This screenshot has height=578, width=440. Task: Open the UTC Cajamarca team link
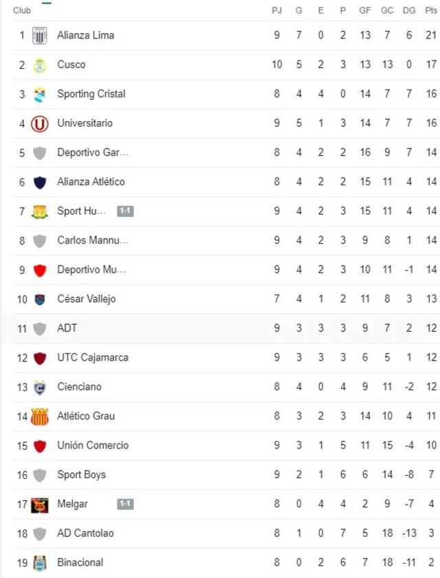[x=93, y=358]
